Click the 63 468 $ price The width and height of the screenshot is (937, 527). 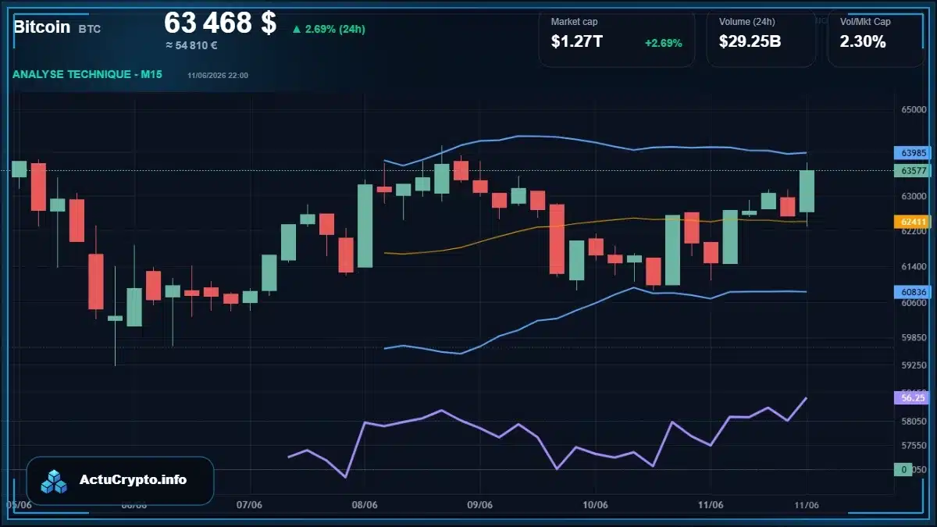220,23
